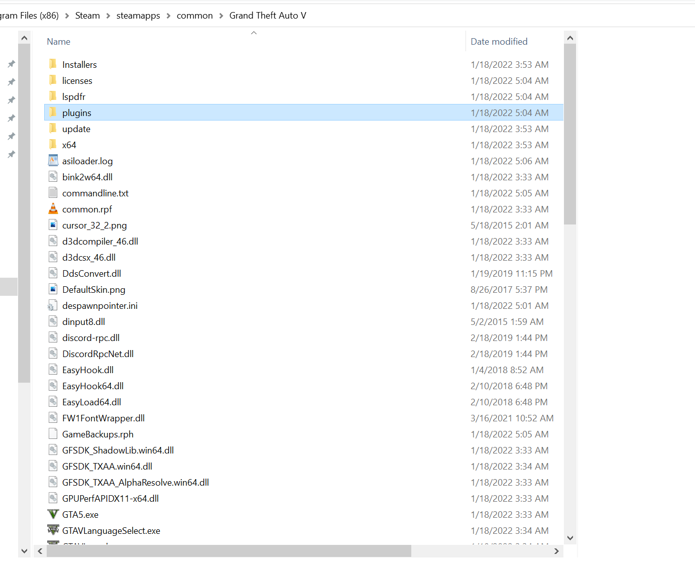Click the date 3/16/2021 10:52 AM

(512, 418)
